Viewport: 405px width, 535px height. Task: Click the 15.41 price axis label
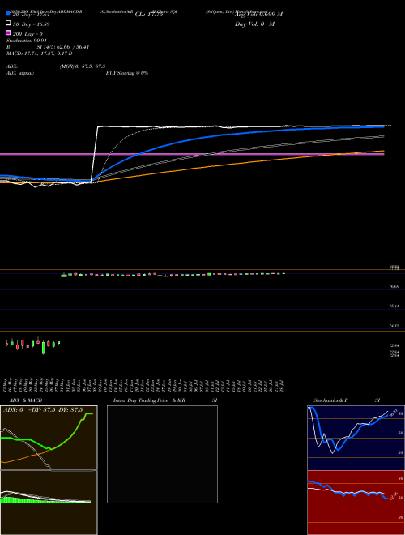(x=394, y=306)
